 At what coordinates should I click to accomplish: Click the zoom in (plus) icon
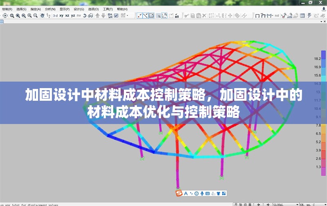29,16
